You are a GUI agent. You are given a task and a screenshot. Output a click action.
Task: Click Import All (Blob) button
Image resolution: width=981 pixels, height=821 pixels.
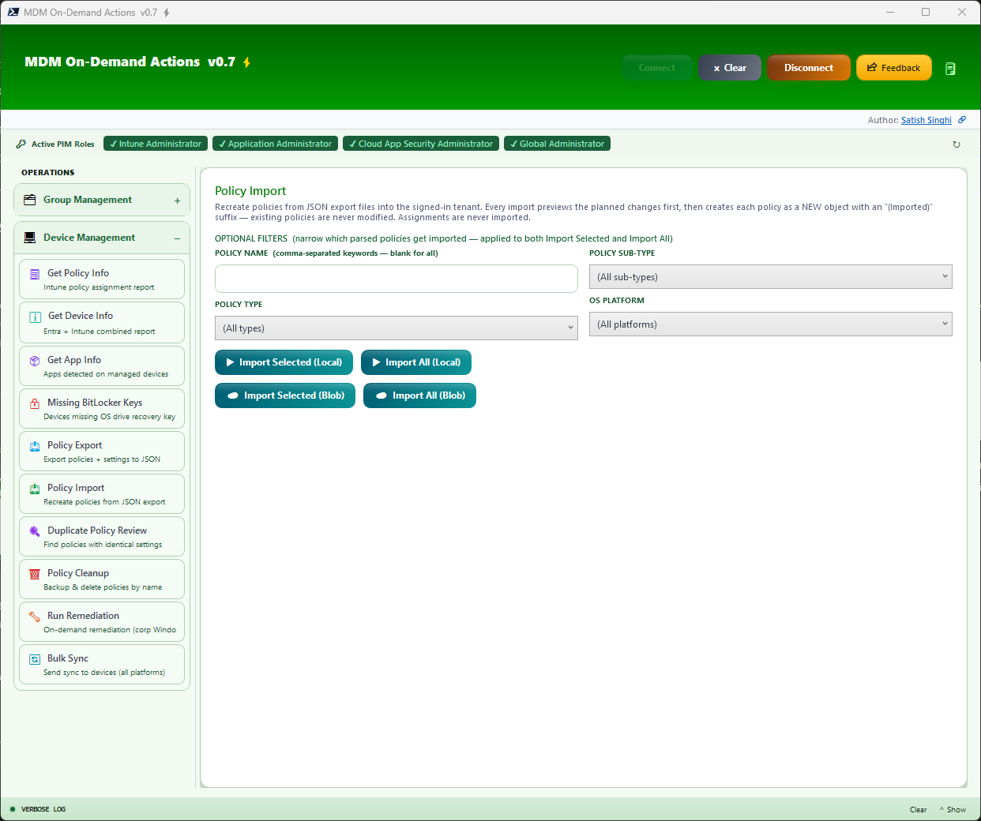pyautogui.click(x=419, y=396)
